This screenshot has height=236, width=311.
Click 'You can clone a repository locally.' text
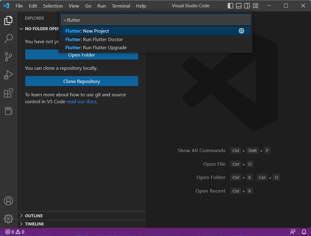coord(61,68)
